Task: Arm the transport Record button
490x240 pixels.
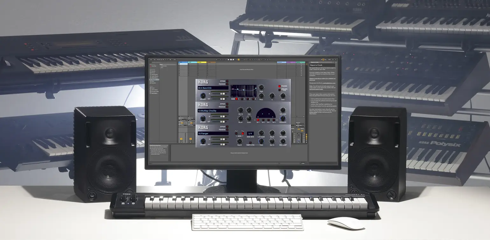Action: 234,59
